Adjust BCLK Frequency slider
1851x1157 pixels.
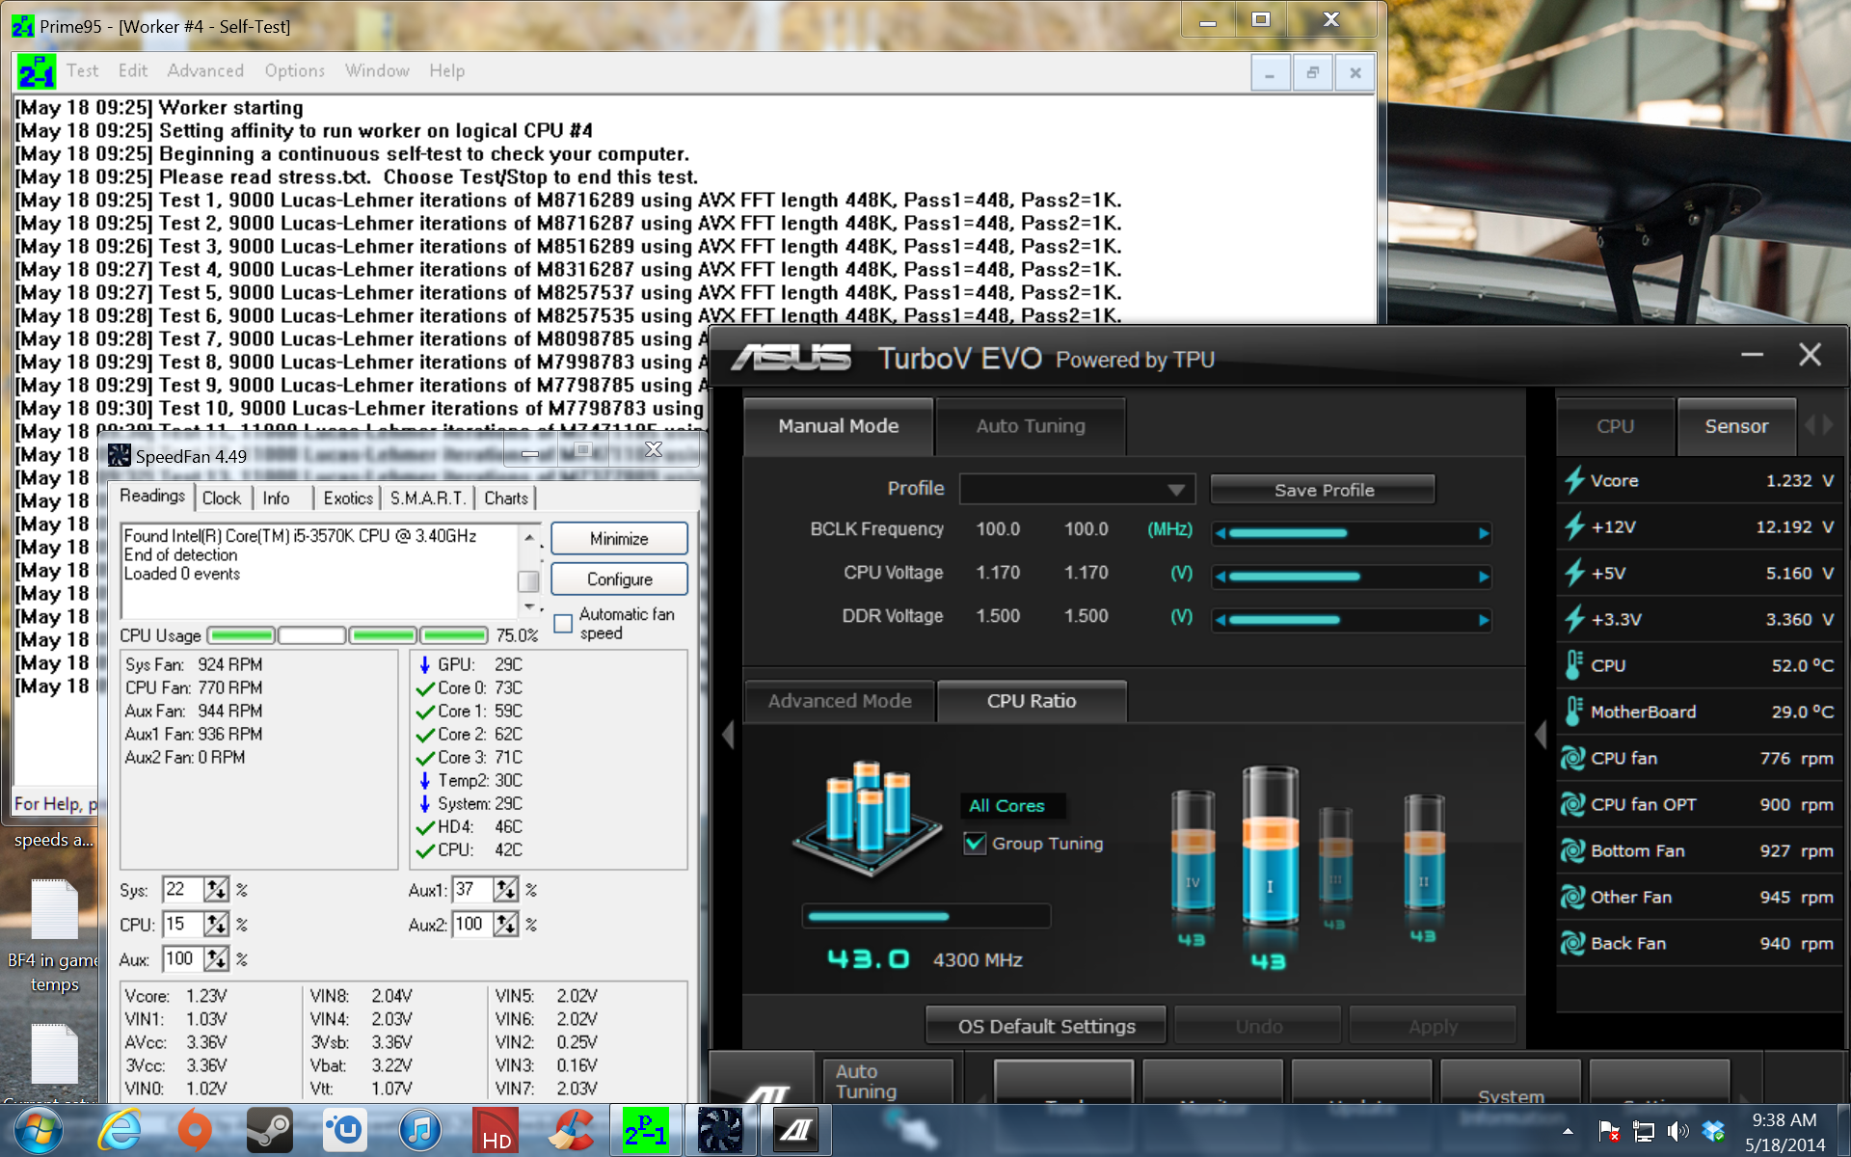point(1352,533)
